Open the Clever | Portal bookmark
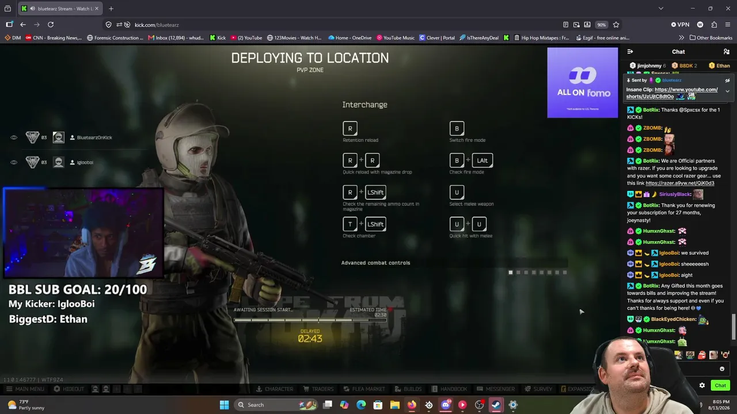The image size is (737, 414). pos(438,38)
